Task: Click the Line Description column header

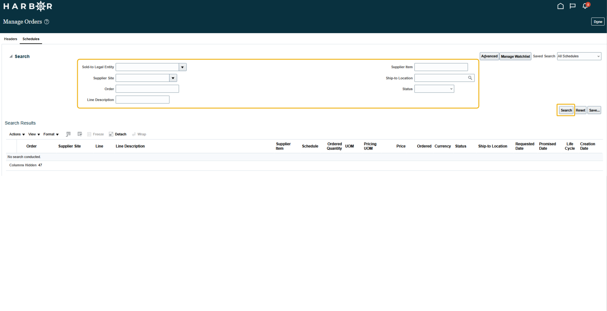Action: point(130,146)
